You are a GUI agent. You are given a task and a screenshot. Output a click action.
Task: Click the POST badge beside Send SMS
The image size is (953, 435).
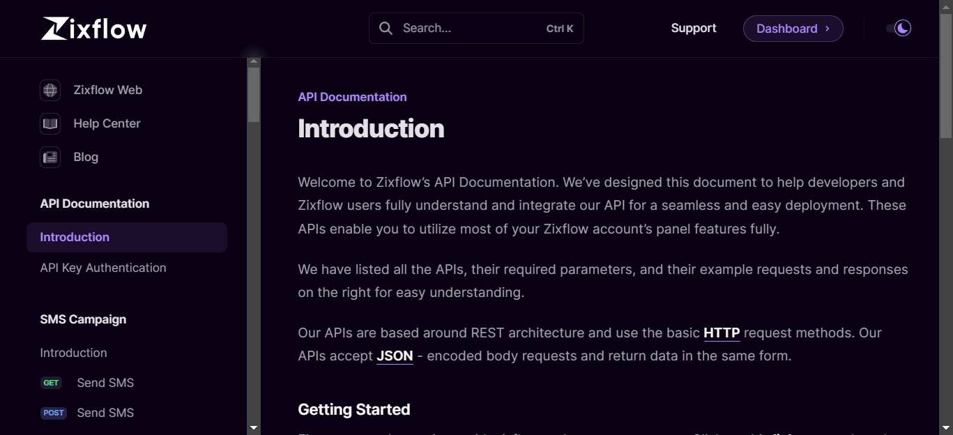point(53,413)
